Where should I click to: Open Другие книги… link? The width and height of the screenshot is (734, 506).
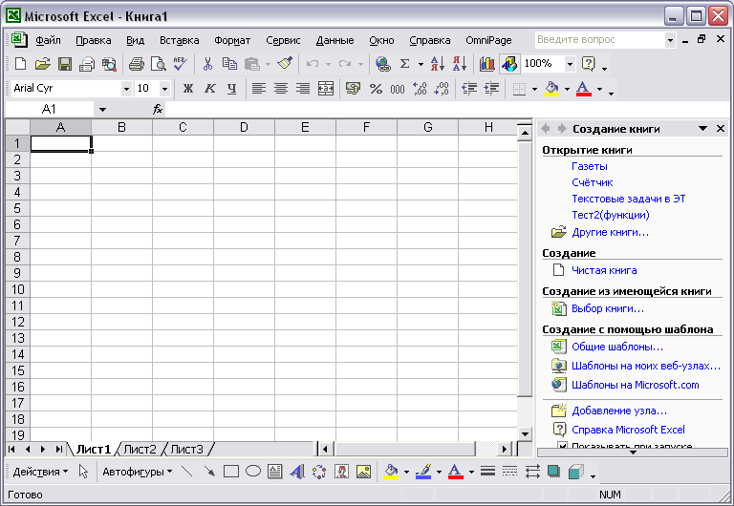click(x=610, y=232)
